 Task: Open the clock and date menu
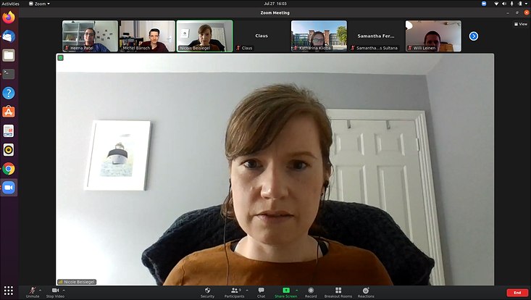tap(275, 4)
